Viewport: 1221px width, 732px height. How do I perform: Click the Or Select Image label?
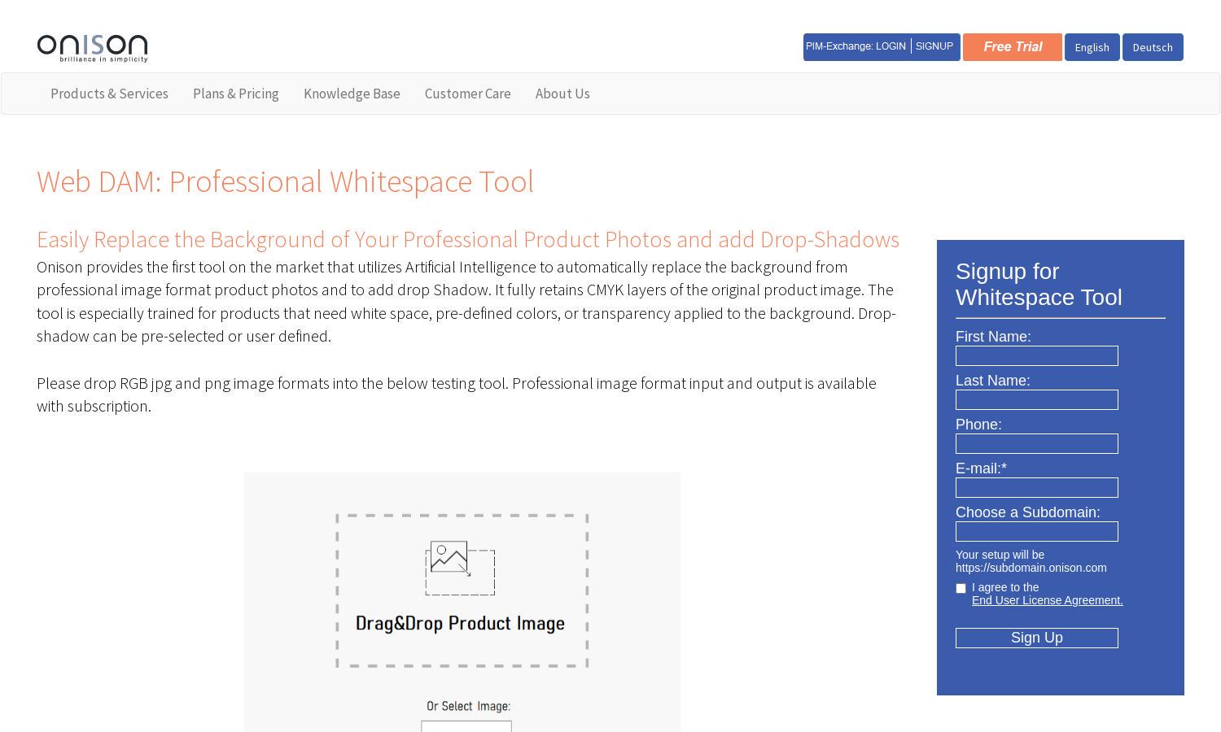click(x=468, y=706)
